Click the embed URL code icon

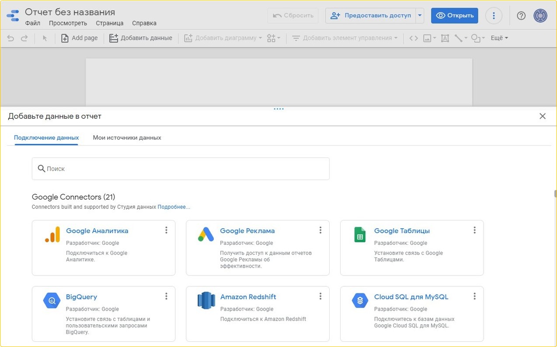[x=413, y=38]
